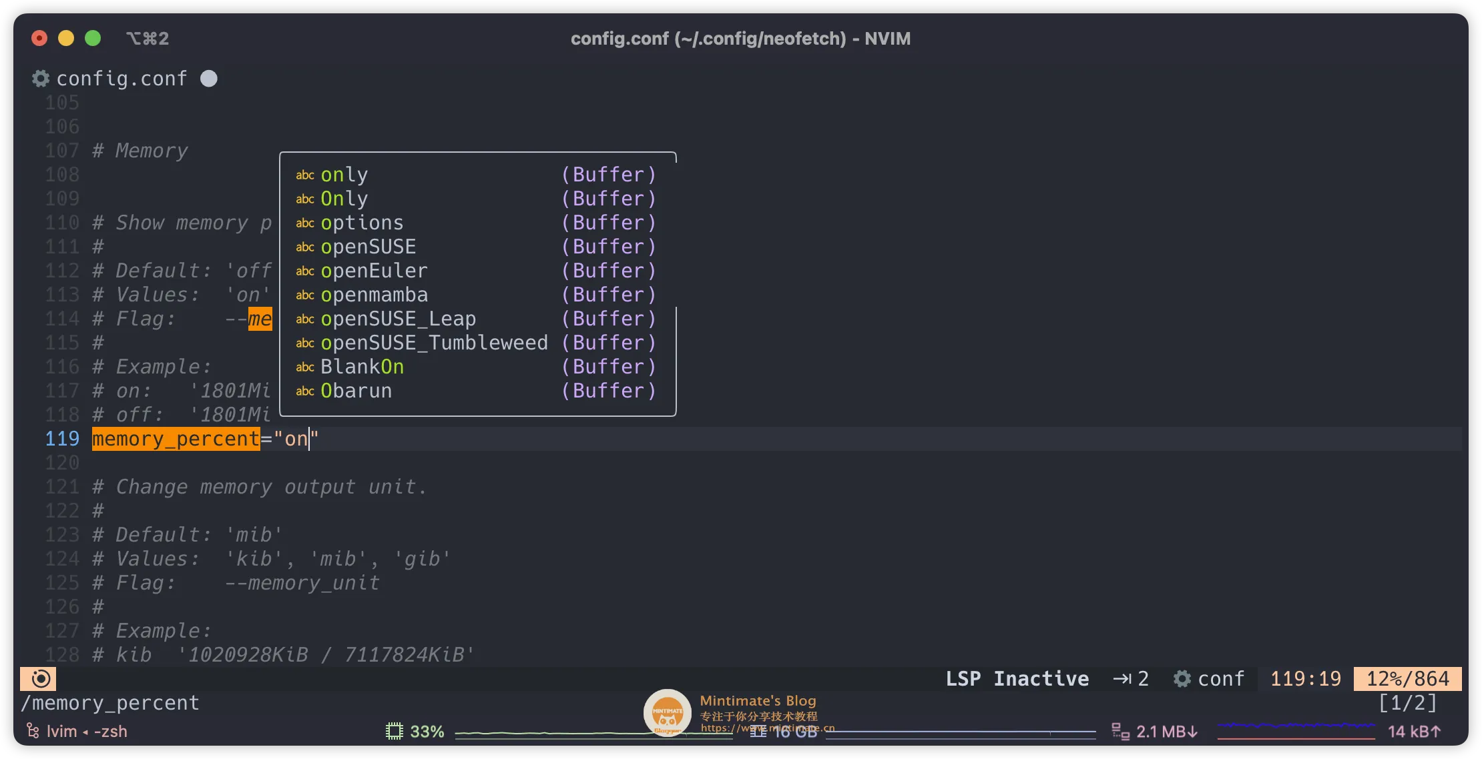Click the /memory_percent search command line
Screen dimensions: 1482x759
click(110, 703)
